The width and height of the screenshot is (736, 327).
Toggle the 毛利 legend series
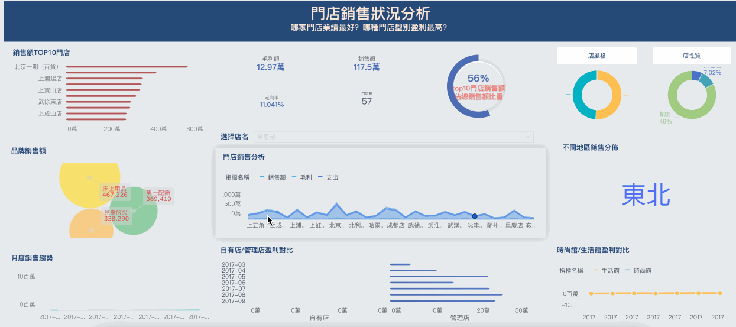(x=301, y=177)
